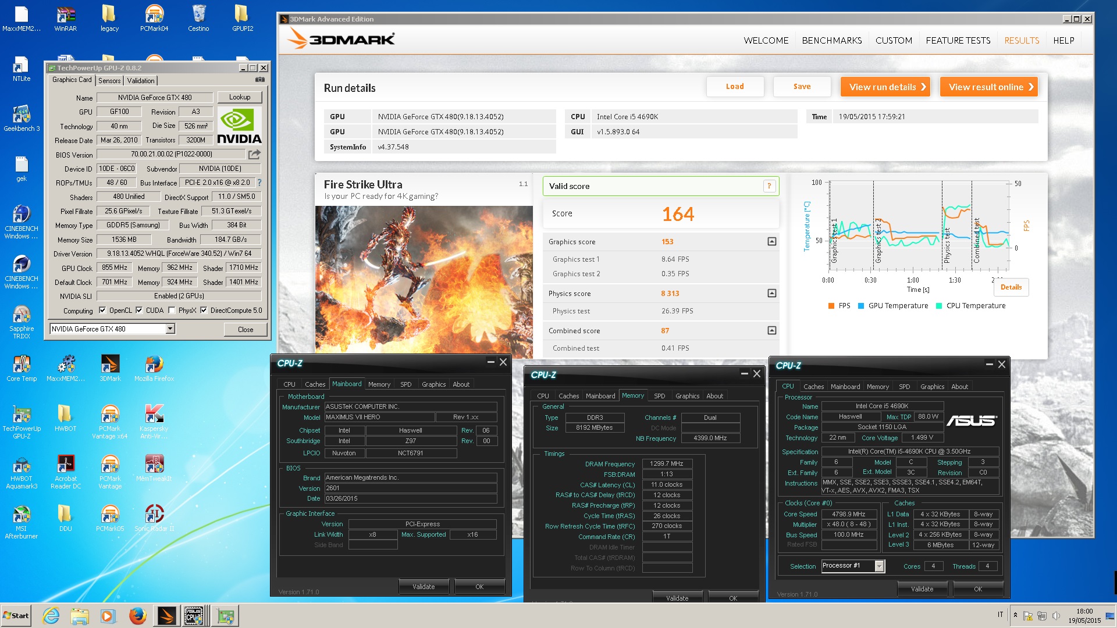This screenshot has width=1117, height=628.
Task: Click Save button in Run details
Action: click(x=802, y=87)
